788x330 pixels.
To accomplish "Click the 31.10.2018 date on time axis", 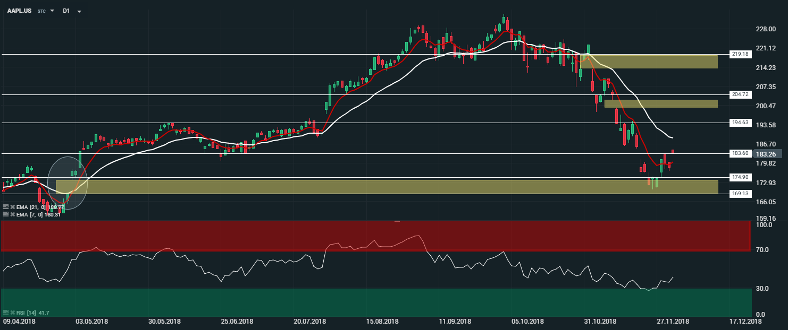I will 600,322.
